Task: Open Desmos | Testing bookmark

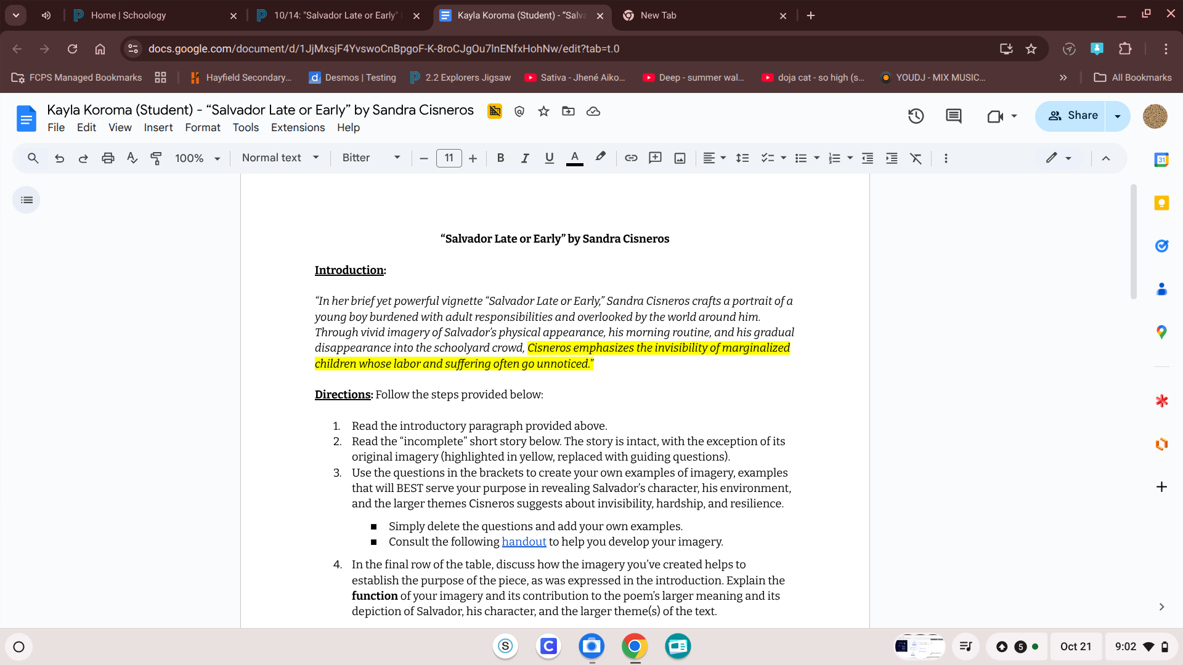Action: pyautogui.click(x=352, y=78)
